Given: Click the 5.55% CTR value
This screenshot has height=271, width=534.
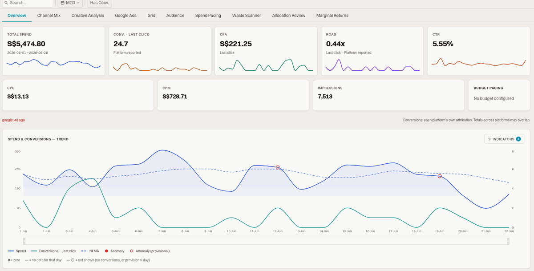Looking at the screenshot, I should [443, 44].
